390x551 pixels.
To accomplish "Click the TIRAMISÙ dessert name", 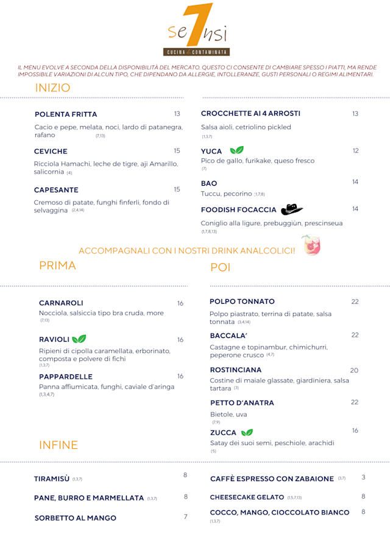I will [x=52, y=479].
